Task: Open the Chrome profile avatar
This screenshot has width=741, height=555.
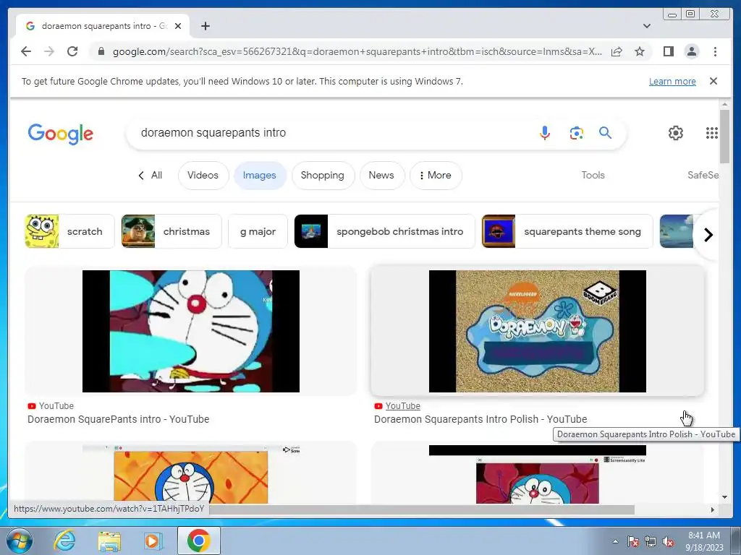Action: coord(691,51)
